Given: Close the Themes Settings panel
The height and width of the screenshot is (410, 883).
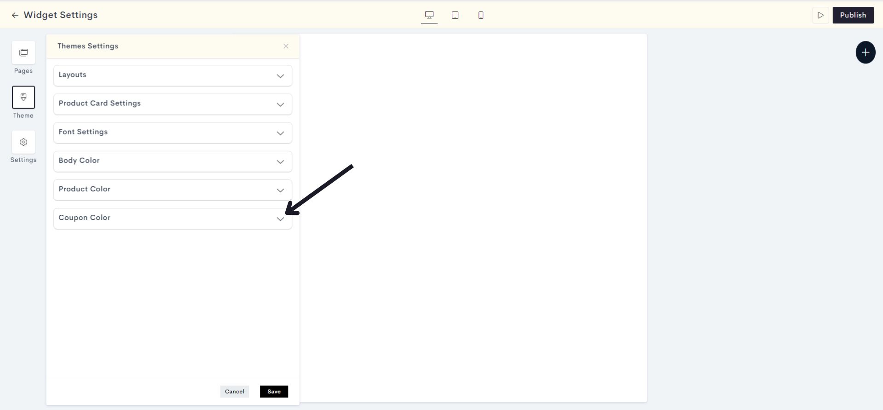Looking at the screenshot, I should click(286, 46).
